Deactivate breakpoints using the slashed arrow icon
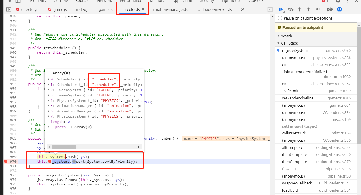361x195 pixels. click(x=330, y=9)
